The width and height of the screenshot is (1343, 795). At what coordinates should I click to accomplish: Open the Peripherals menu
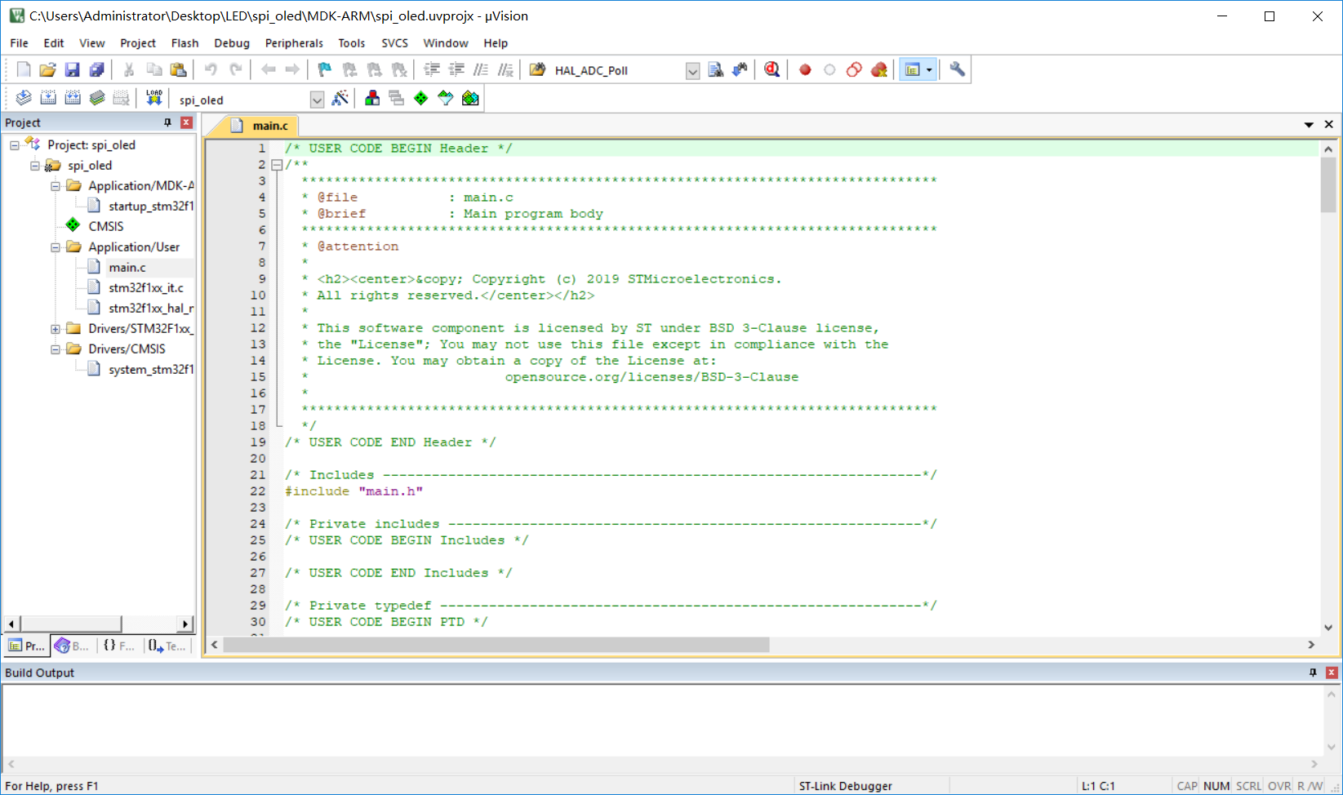(x=294, y=43)
